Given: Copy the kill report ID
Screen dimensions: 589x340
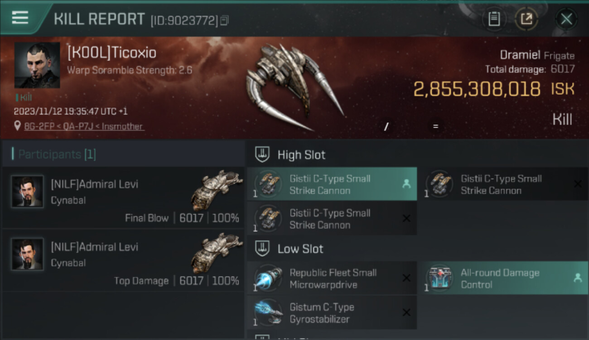Looking at the screenshot, I should 225,20.
